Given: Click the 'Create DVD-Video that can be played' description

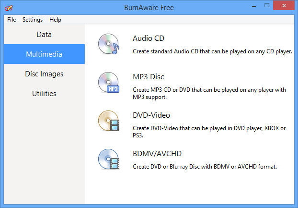Looking at the screenshot, I should [x=209, y=132].
